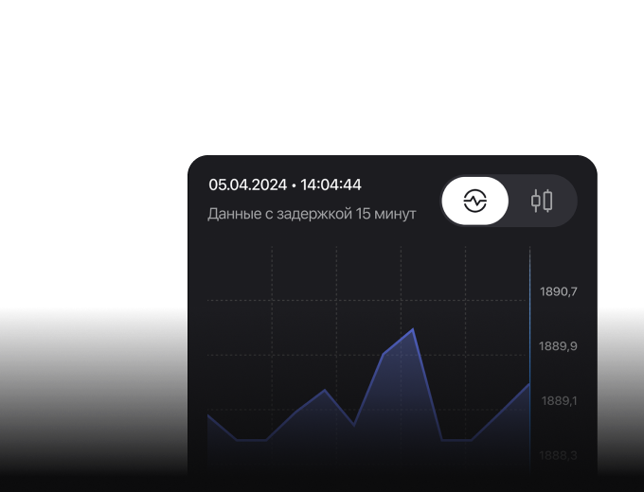Click the date 05.04.2024 in the header

point(247,184)
